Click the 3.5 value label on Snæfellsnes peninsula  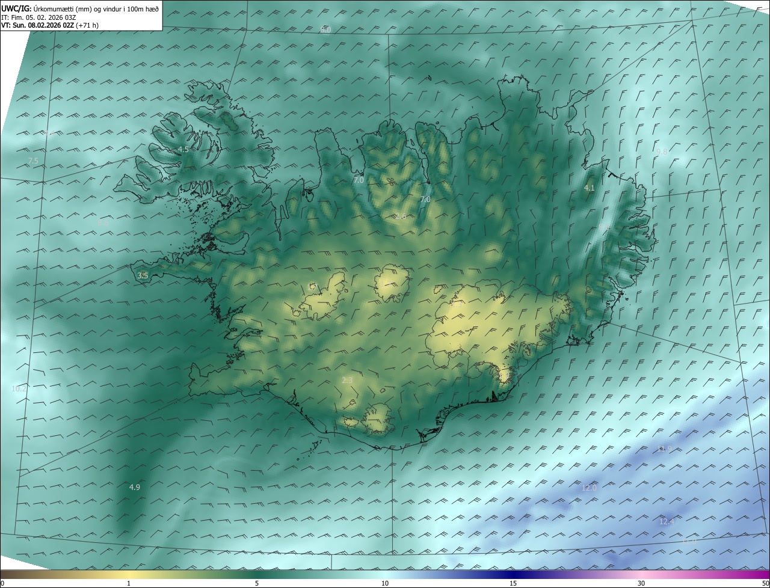tap(143, 275)
